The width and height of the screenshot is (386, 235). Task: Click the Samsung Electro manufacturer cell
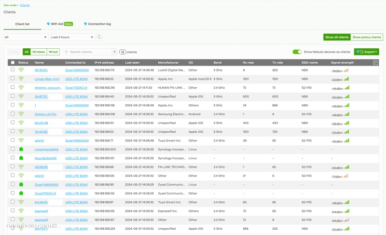(172, 114)
